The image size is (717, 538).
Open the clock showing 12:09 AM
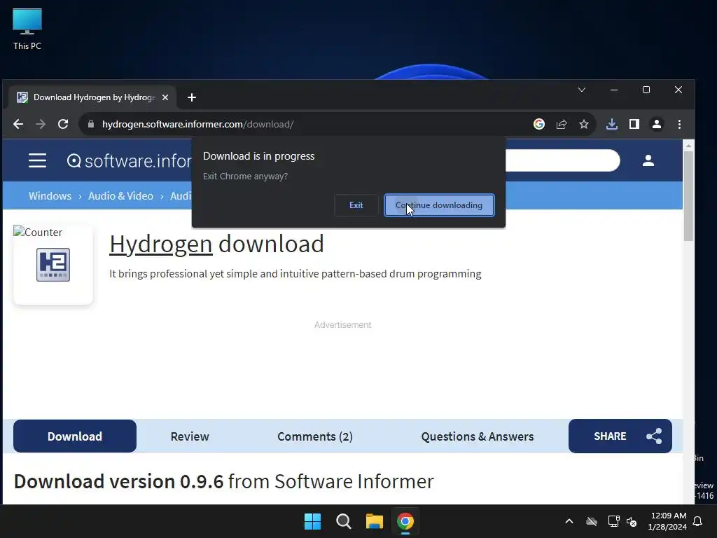click(667, 521)
